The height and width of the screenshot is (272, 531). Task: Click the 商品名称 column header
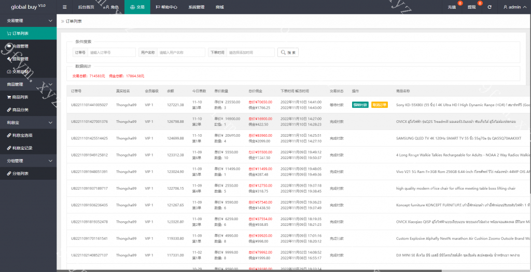(403, 91)
